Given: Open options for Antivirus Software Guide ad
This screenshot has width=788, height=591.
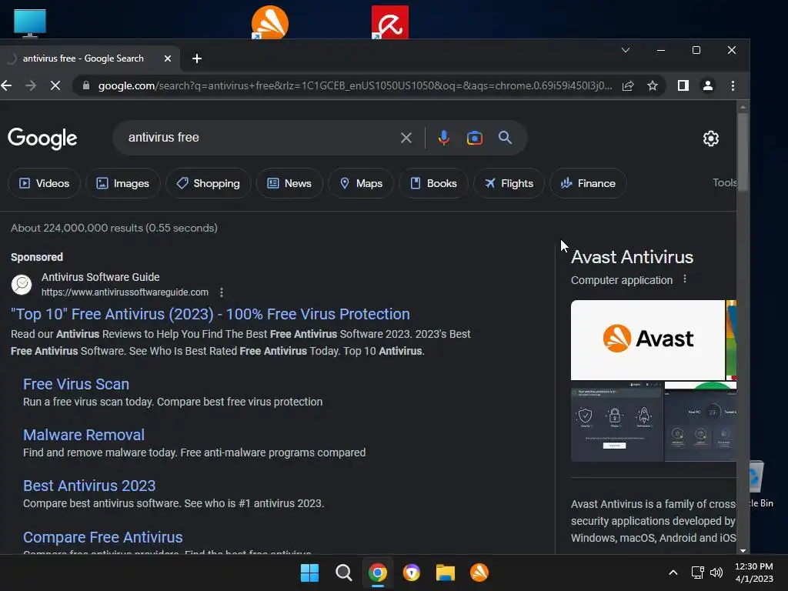Looking at the screenshot, I should [222, 292].
